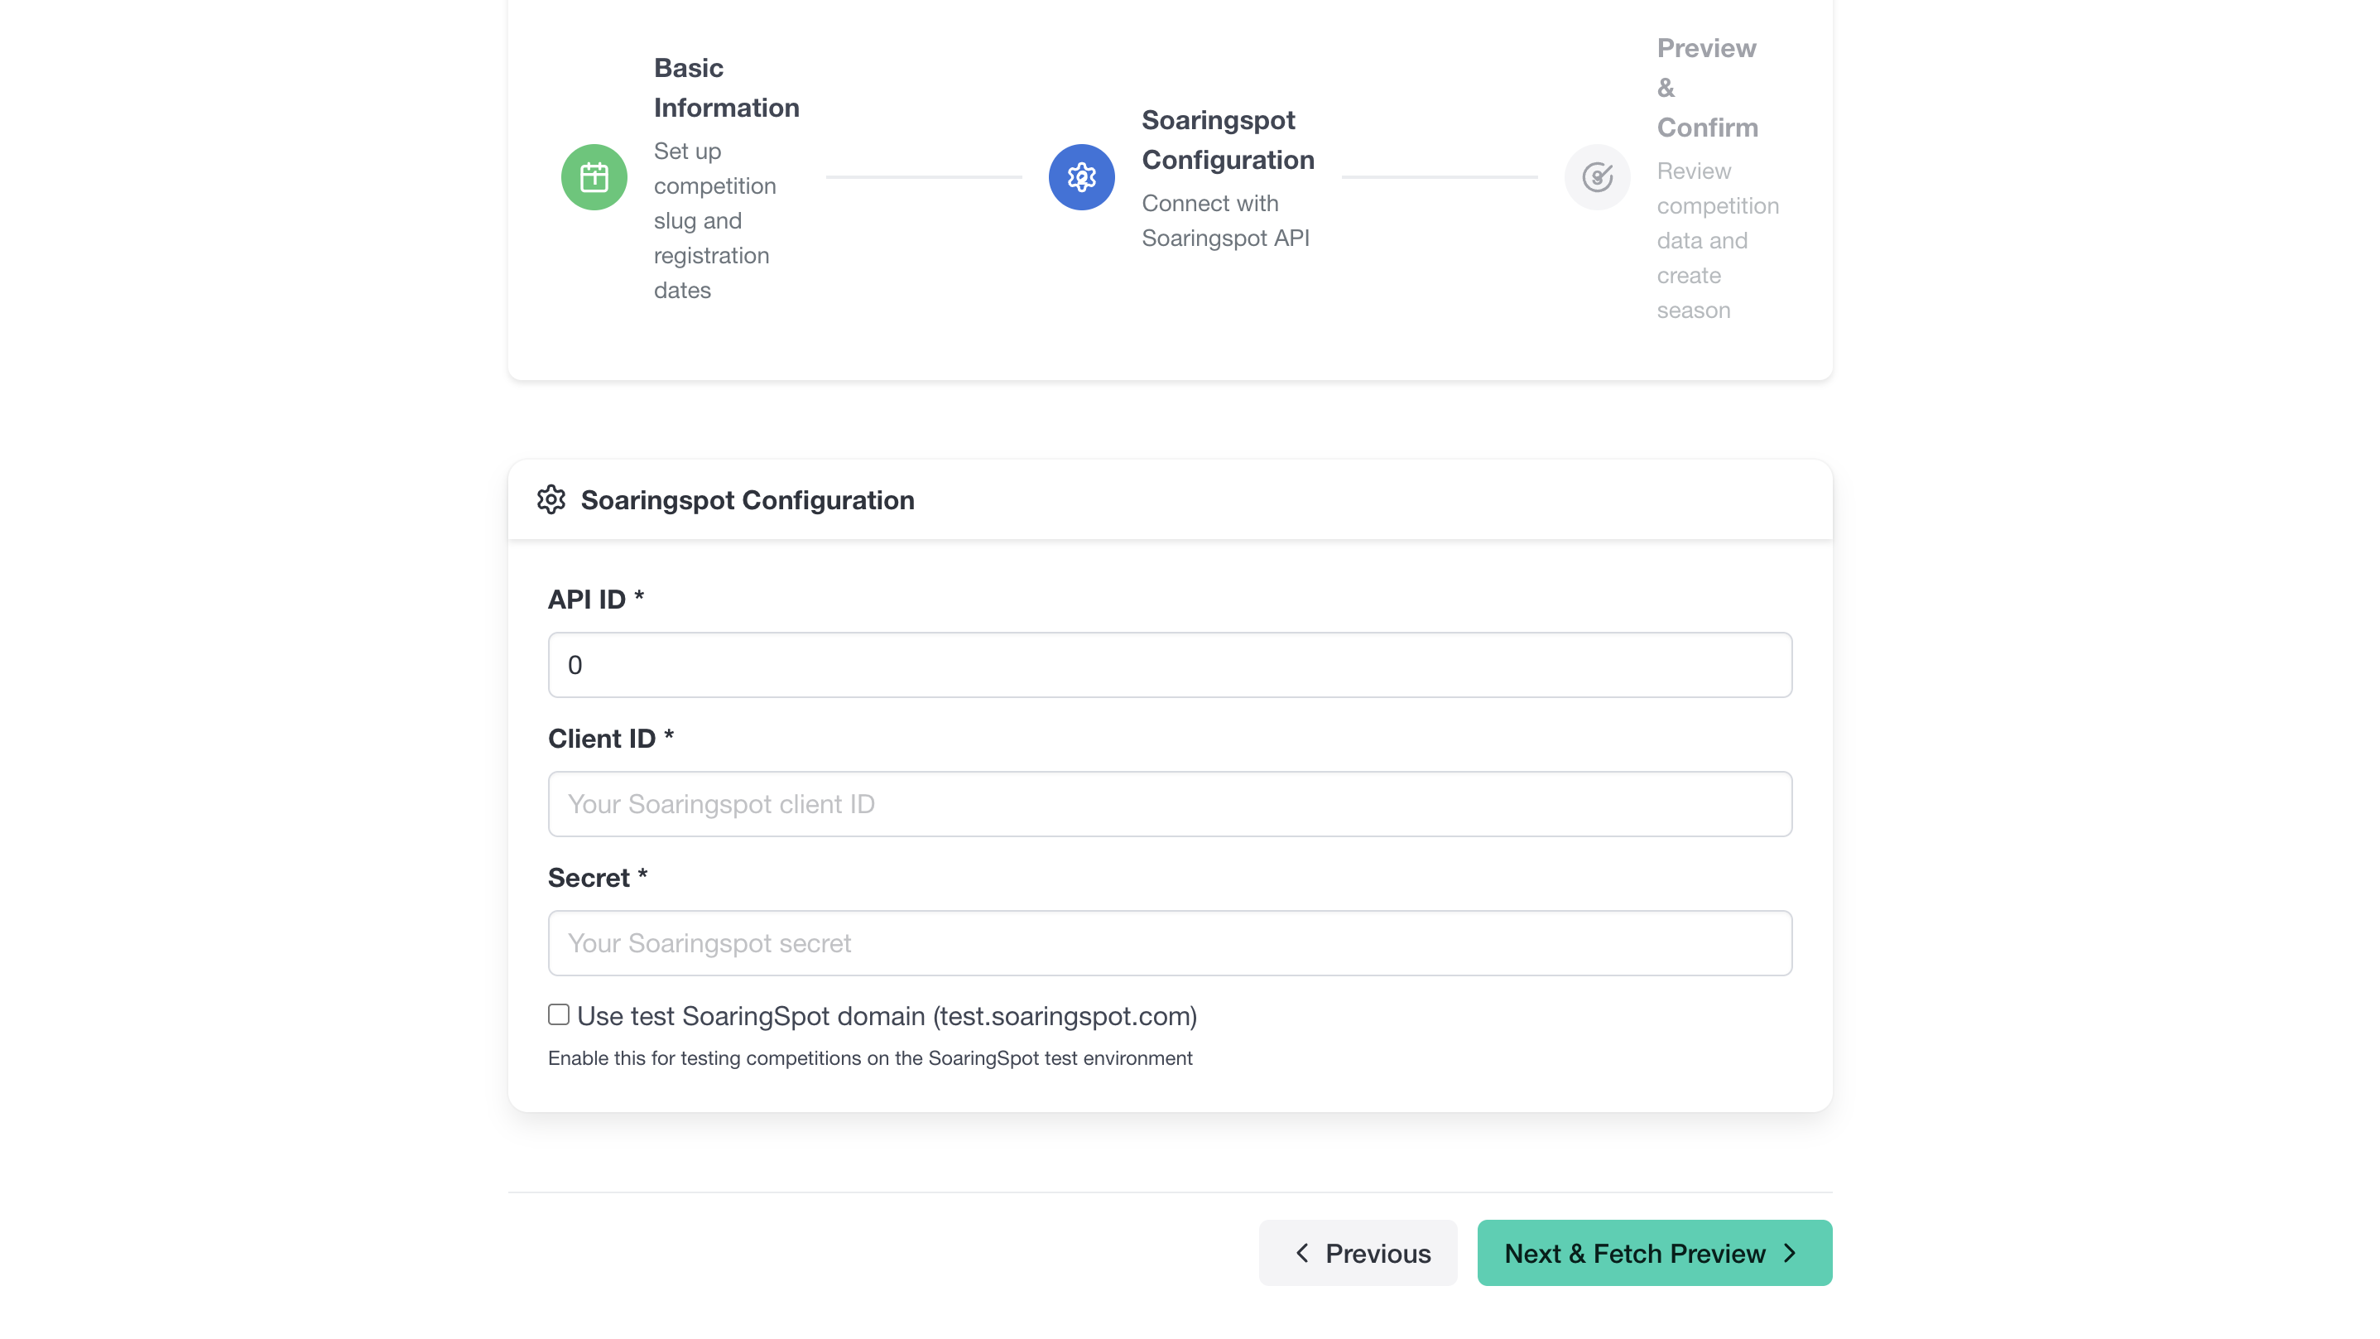Focus the API ID input field

1170,665
